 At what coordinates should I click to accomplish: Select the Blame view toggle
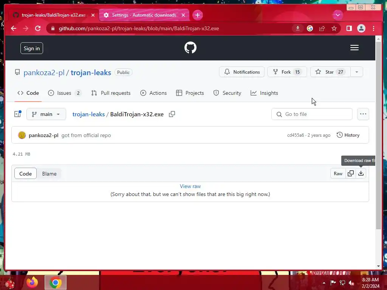(50, 174)
